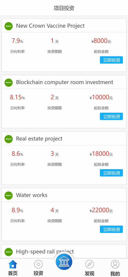Click 立即投资 for Blockchain computer room investment

(x=111, y=116)
